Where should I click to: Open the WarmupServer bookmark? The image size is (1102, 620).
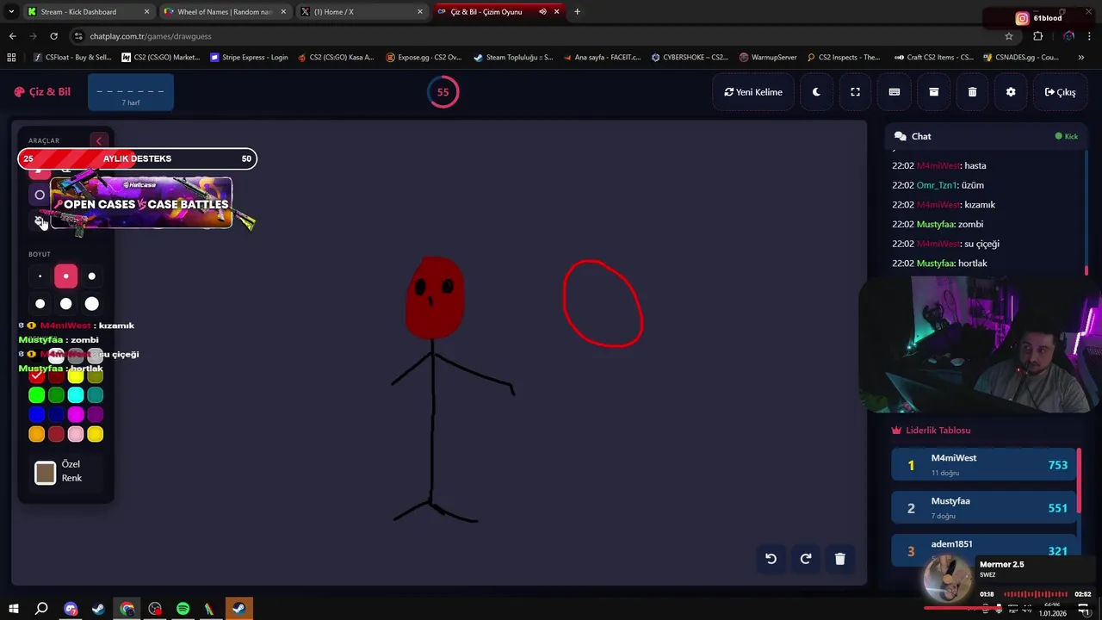[769, 58]
